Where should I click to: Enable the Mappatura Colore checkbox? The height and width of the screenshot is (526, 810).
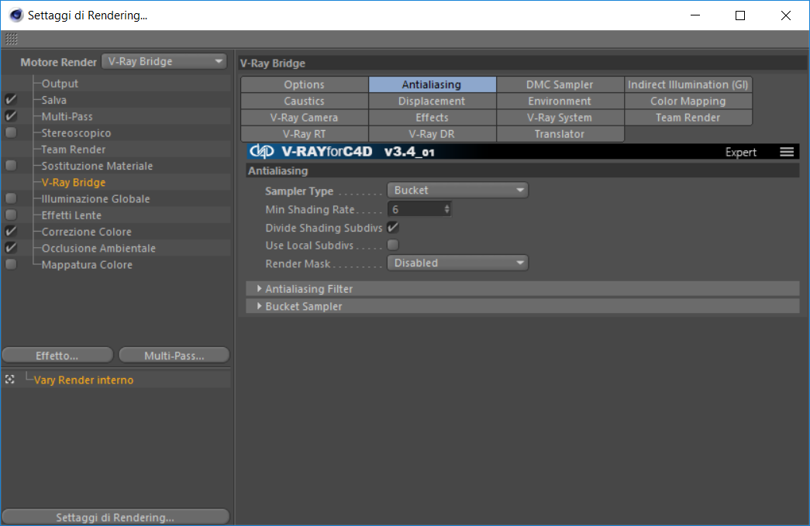click(11, 264)
